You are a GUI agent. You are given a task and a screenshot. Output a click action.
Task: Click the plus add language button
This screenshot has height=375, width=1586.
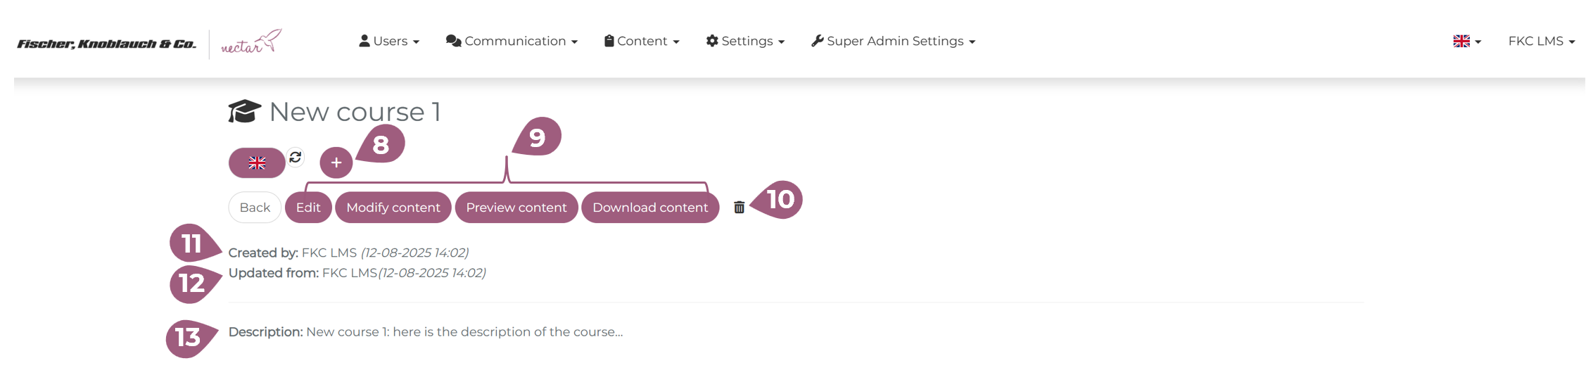coord(336,163)
